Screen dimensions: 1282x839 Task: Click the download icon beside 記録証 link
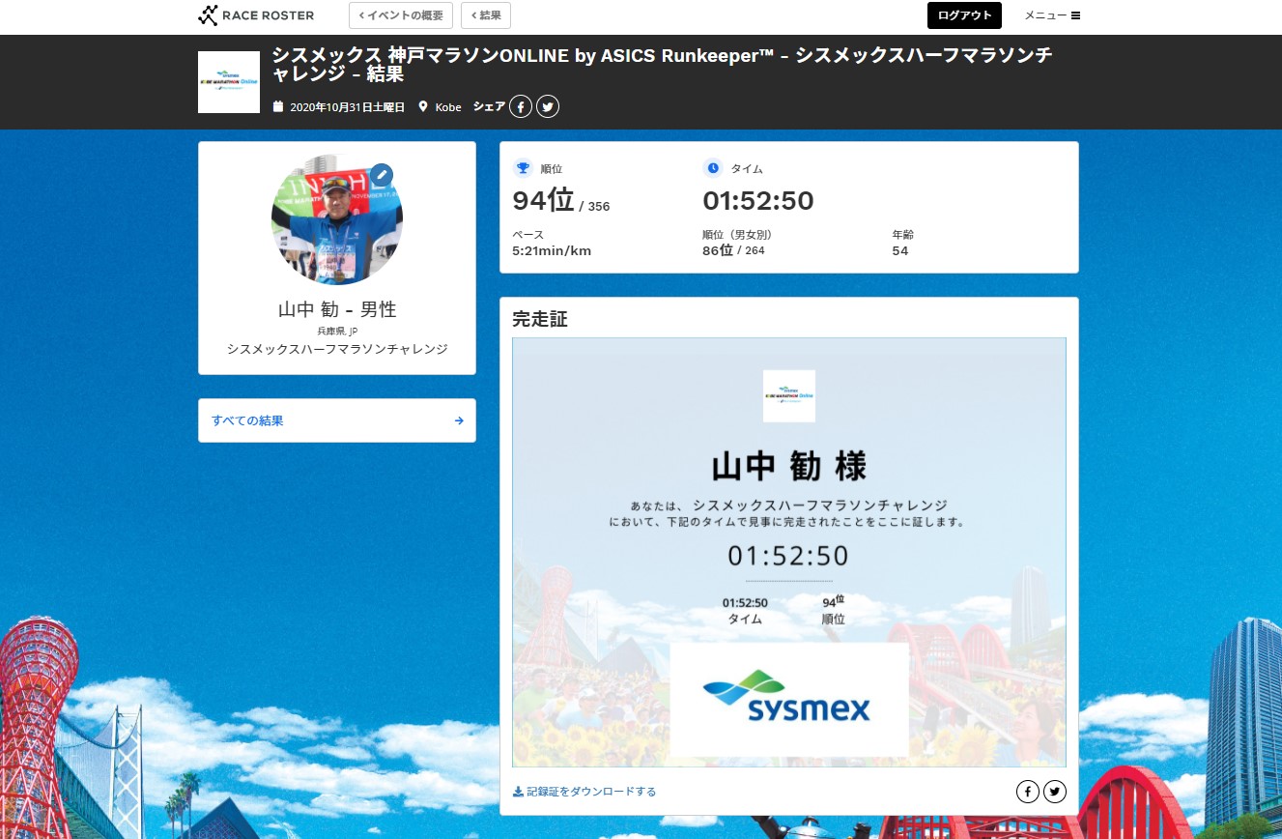click(x=518, y=792)
